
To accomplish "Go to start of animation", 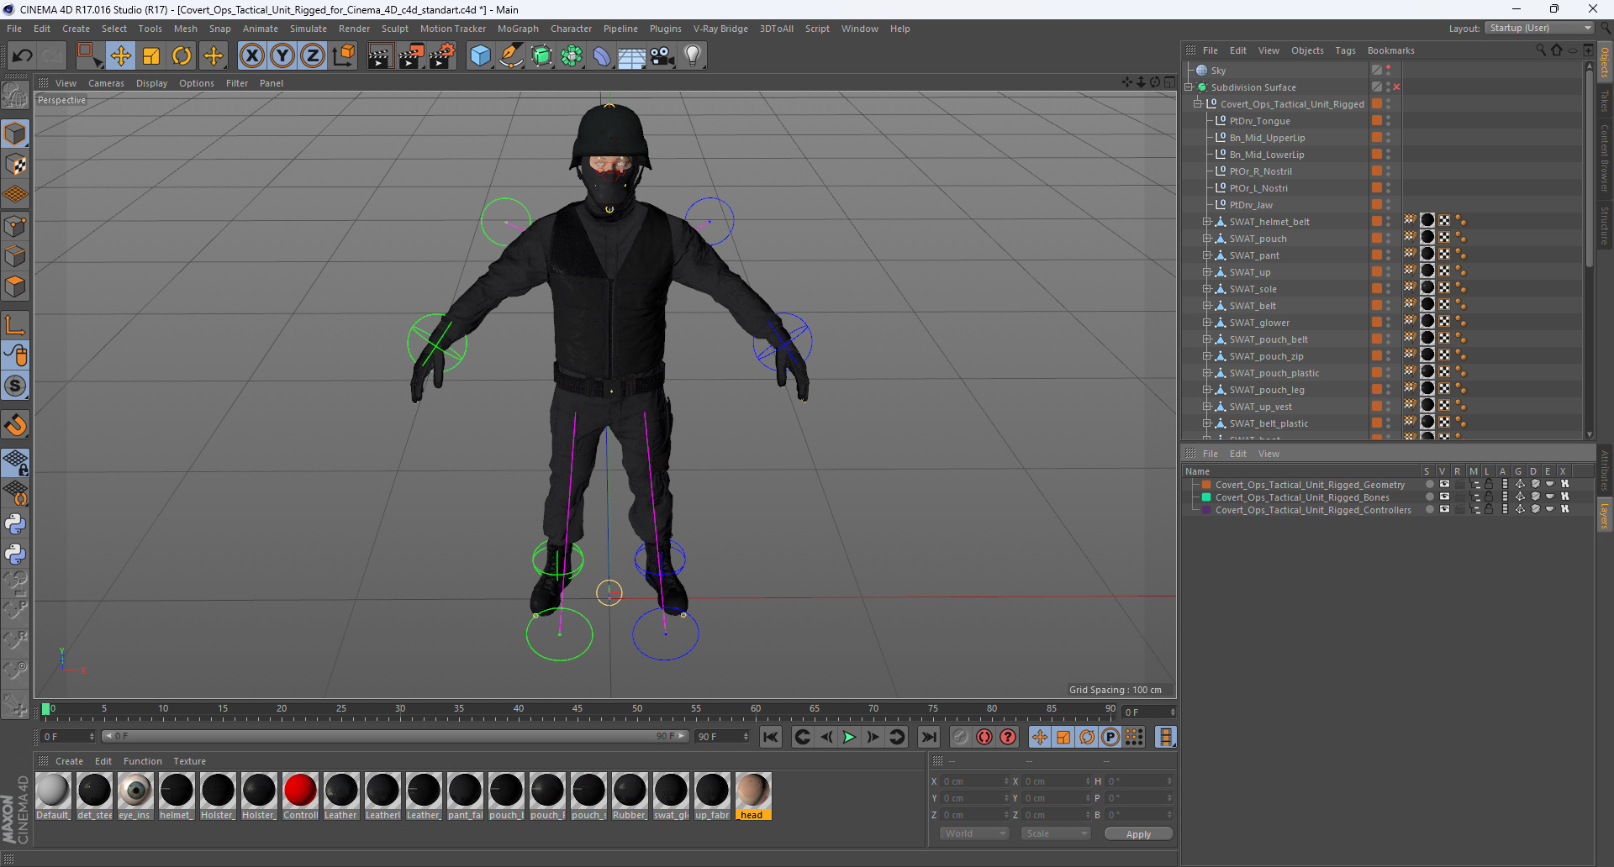I will 770,737.
